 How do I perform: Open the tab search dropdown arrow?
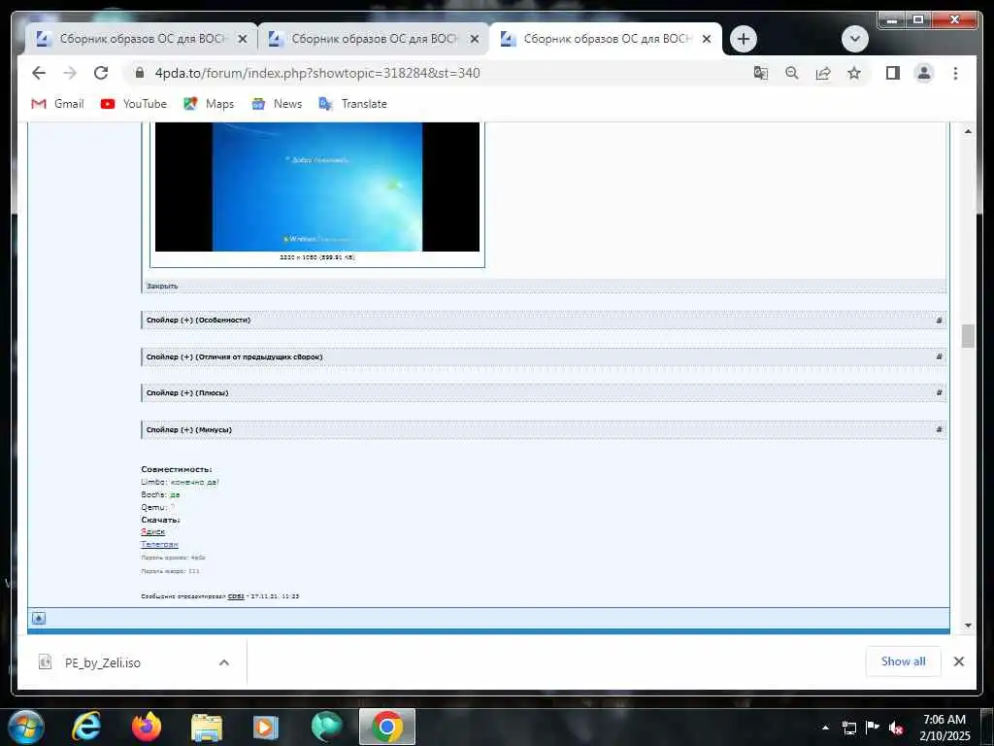point(854,39)
